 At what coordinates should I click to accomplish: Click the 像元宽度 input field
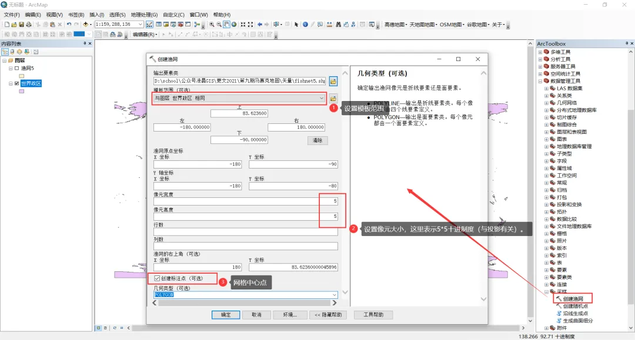[x=245, y=201]
